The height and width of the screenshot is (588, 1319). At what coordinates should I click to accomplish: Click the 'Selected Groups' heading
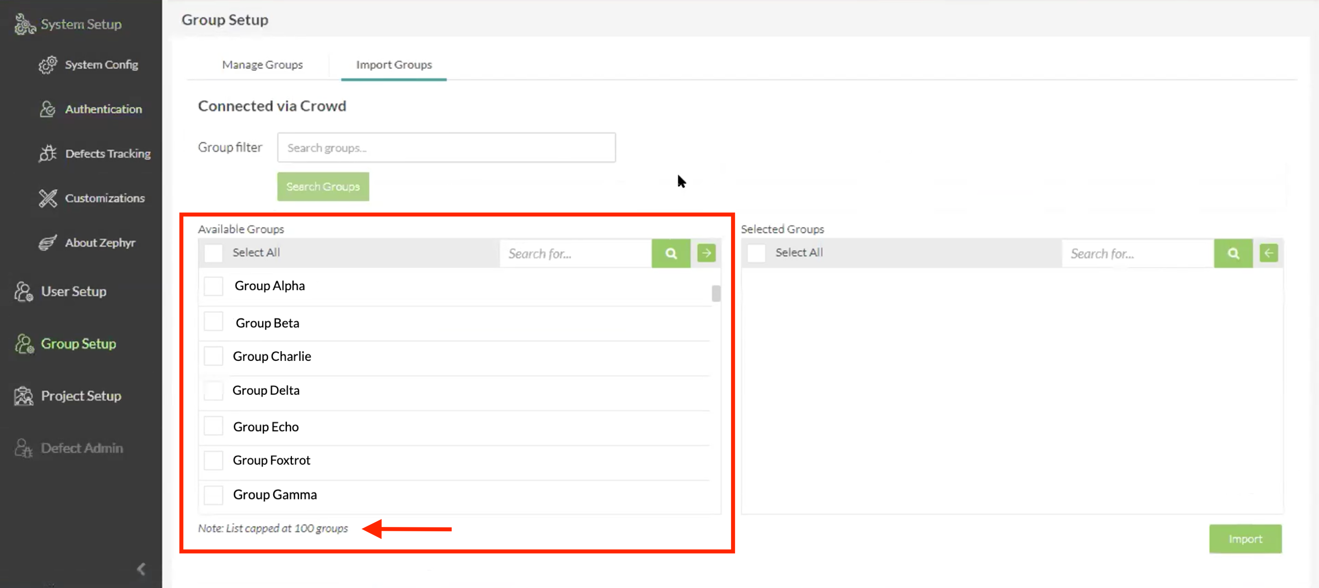(x=782, y=229)
